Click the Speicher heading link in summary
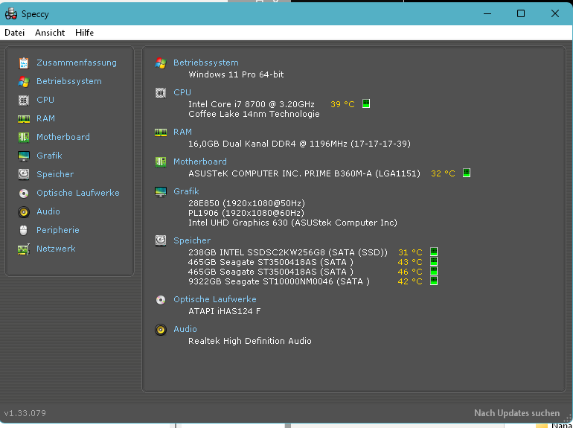 [192, 240]
